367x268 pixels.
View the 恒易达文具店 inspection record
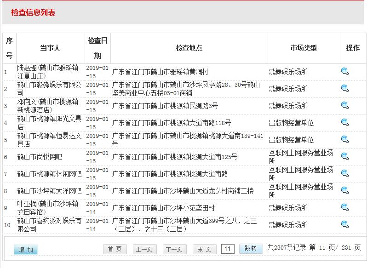(345, 139)
